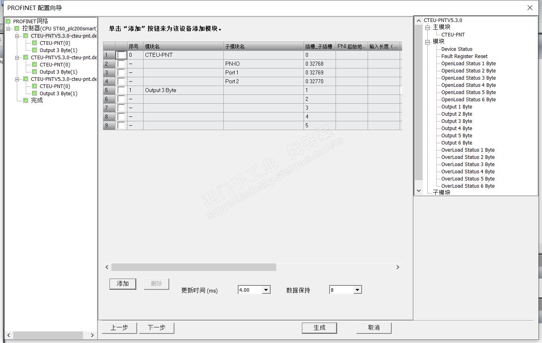This screenshot has height=343, width=542.
Task: Tick the checkbox in the Output 3 Byte table row
Action: tap(121, 90)
